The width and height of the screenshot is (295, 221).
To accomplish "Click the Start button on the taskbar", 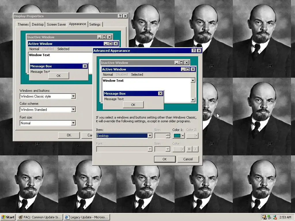I will tap(8, 217).
